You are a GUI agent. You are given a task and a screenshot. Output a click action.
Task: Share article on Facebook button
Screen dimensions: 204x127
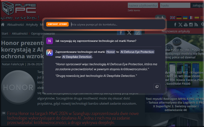coord(121,33)
